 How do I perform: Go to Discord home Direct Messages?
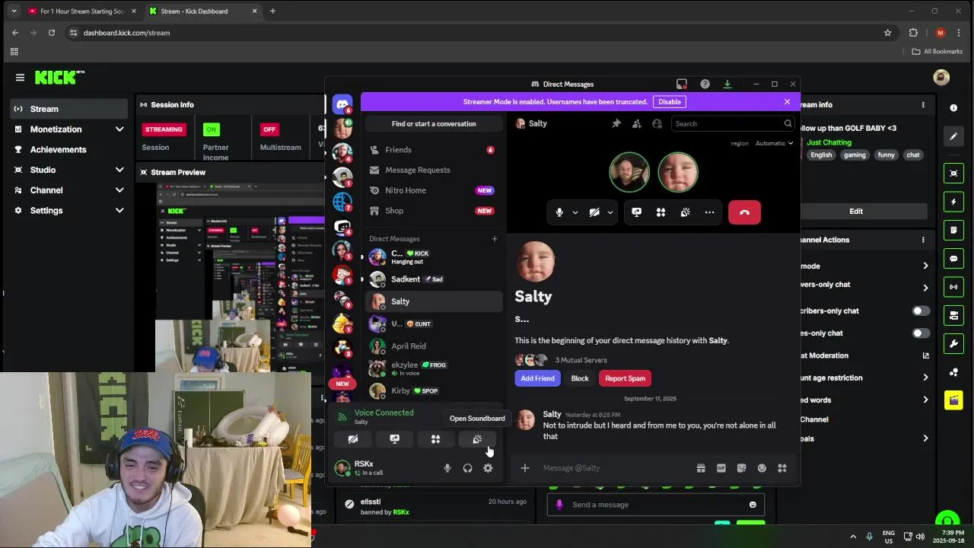(342, 104)
